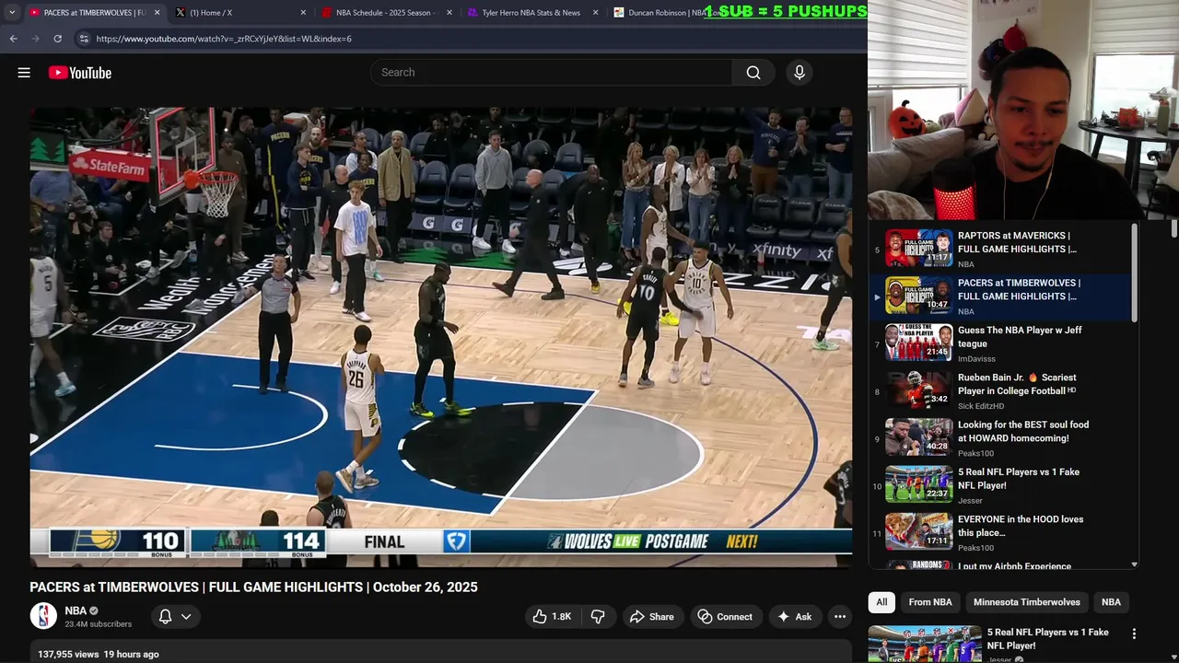This screenshot has width=1179, height=663.
Task: Open the tab search dropdown in the tab strip
Action: pyautogui.click(x=12, y=13)
